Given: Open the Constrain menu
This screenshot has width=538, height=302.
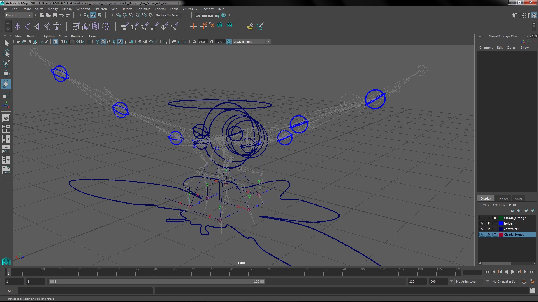Looking at the screenshot, I should (143, 9).
